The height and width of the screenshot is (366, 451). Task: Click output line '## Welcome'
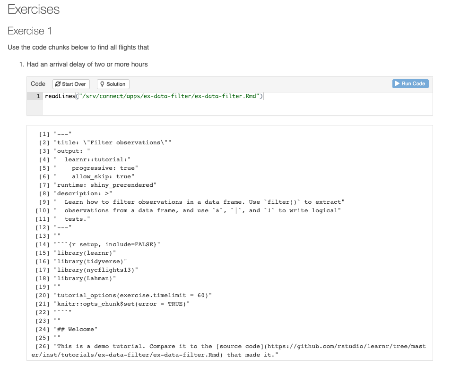pos(76,329)
